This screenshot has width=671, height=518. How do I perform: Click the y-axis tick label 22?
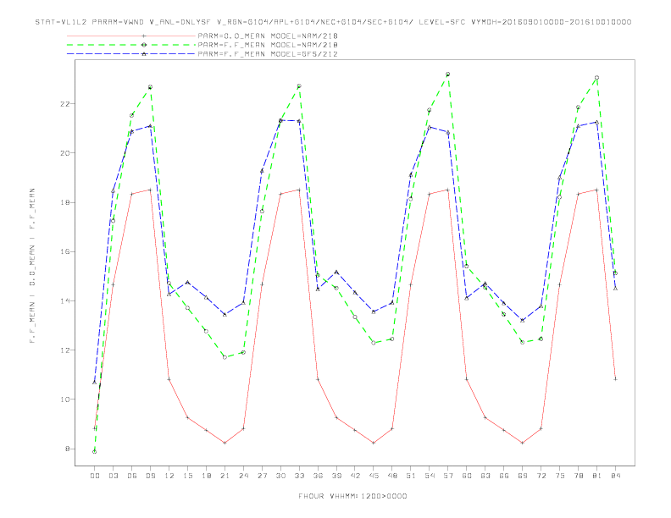pos(64,104)
